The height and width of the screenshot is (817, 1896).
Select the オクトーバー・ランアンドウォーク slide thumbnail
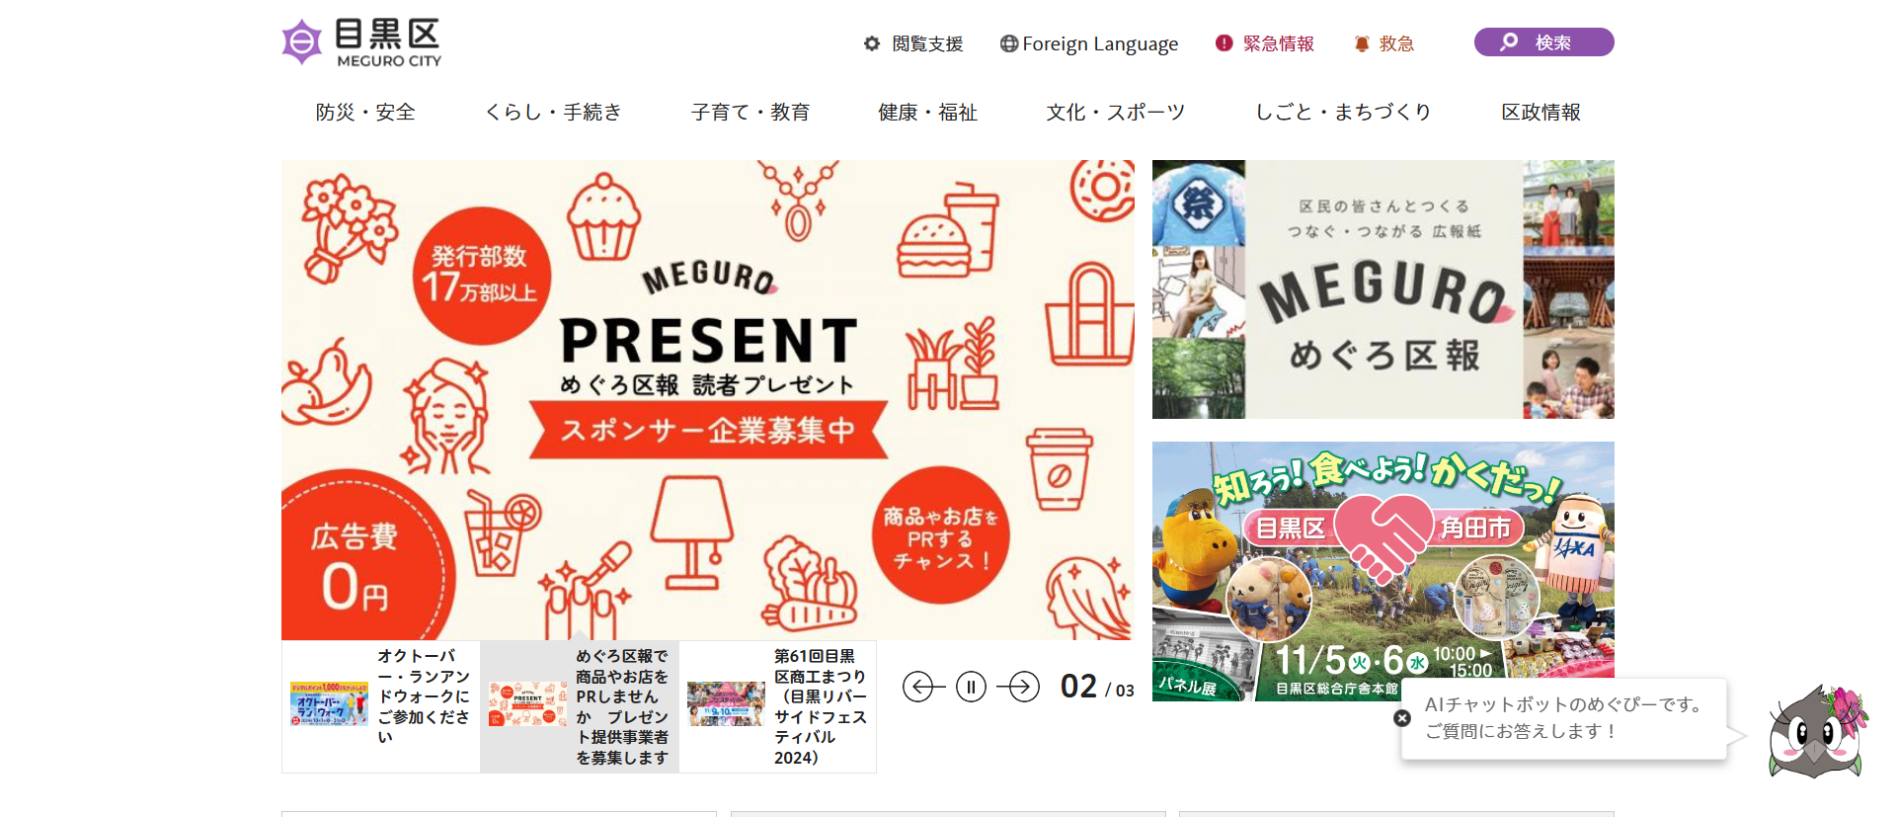pos(381,706)
